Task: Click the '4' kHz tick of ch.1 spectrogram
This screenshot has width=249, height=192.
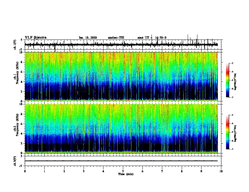Action: pos(22,82)
